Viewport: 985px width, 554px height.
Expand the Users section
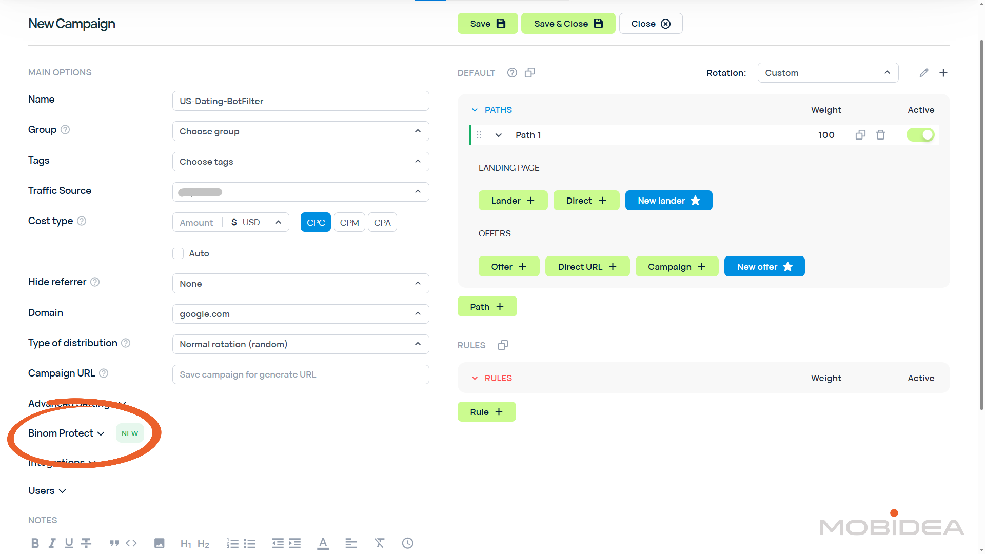tap(47, 491)
